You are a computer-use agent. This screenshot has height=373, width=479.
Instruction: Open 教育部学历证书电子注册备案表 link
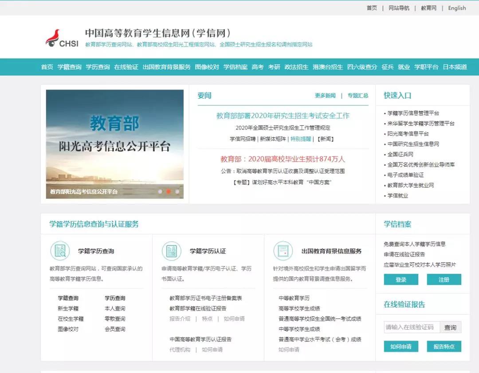(206, 298)
